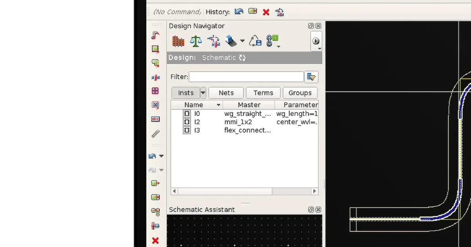Click the link instances icon with green grid
Screen dimensions: 471x247
pos(271,41)
